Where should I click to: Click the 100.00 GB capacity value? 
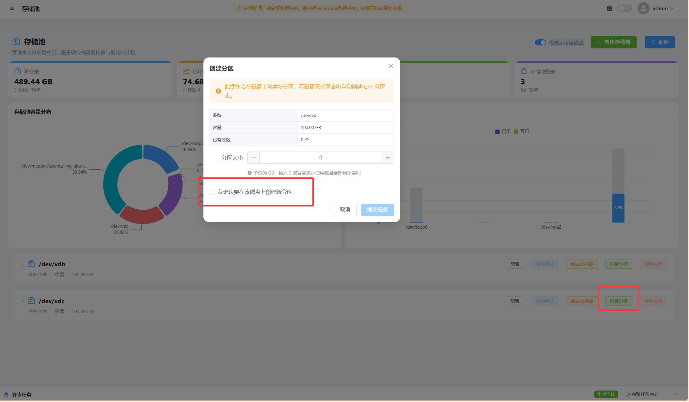[311, 128]
